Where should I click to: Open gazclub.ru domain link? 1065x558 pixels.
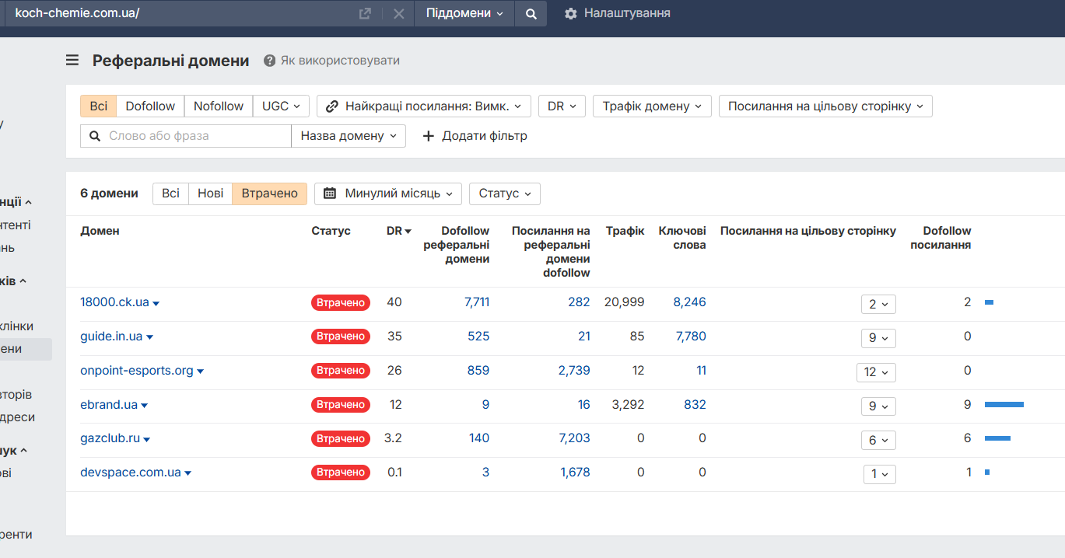point(110,438)
